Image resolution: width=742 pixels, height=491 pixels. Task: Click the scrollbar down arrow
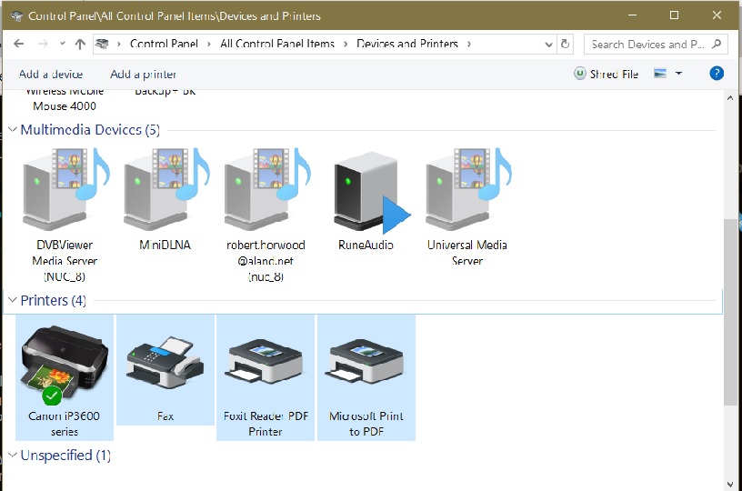(730, 485)
